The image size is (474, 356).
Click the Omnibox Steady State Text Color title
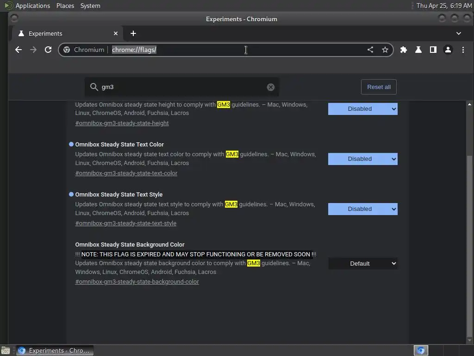pyautogui.click(x=119, y=145)
